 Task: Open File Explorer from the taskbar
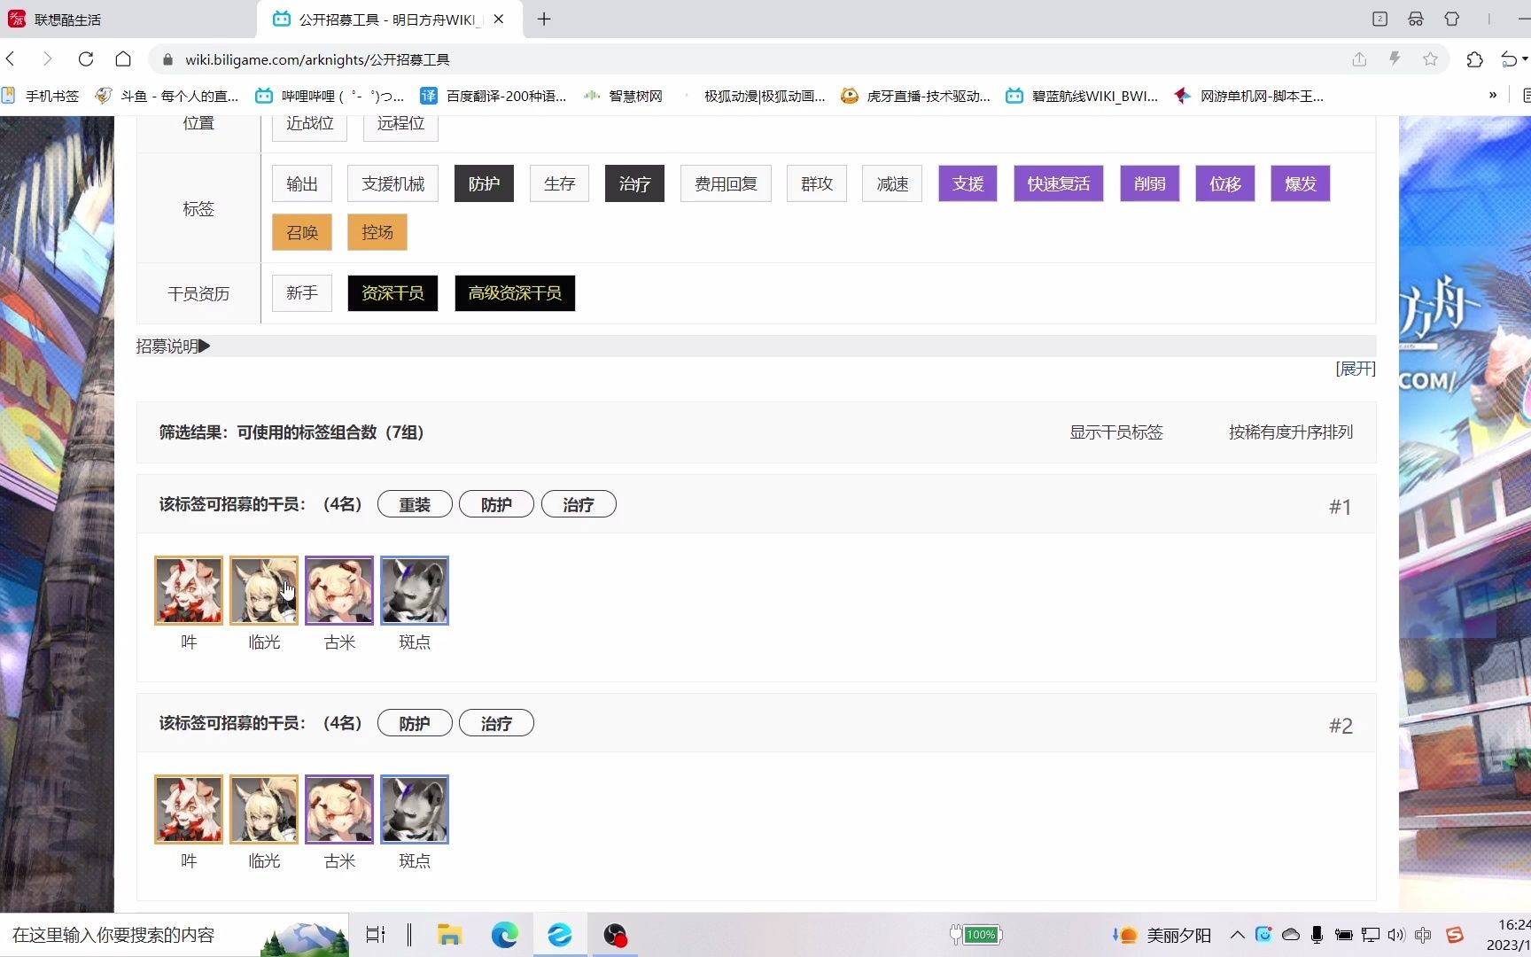pyautogui.click(x=450, y=935)
